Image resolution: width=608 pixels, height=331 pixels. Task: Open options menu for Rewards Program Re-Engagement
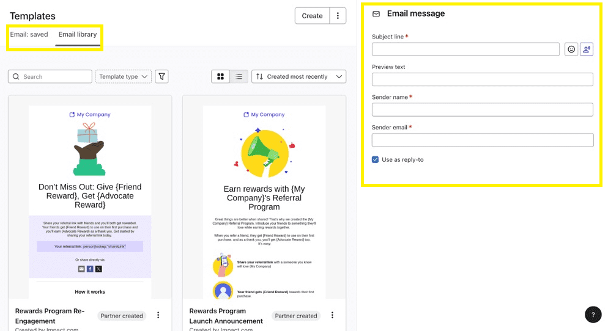158,315
